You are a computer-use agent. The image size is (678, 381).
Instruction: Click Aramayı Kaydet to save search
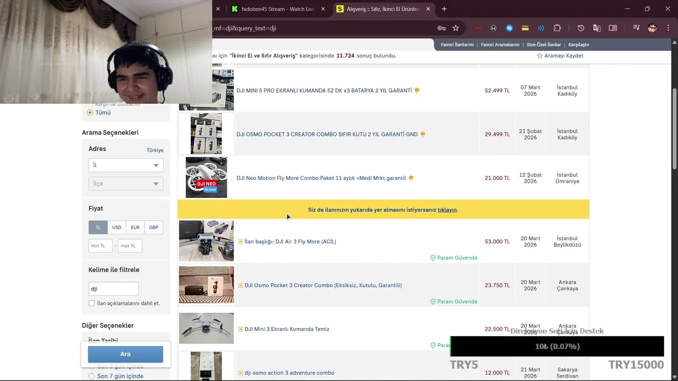point(560,56)
